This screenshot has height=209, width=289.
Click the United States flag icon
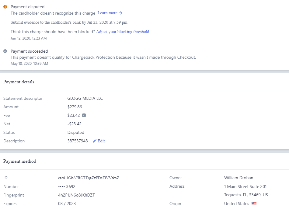point(254,204)
